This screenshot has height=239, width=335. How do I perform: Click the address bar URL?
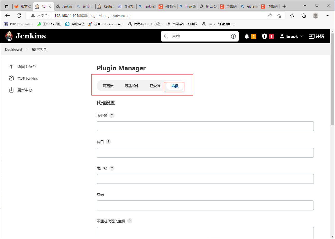click(x=92, y=16)
